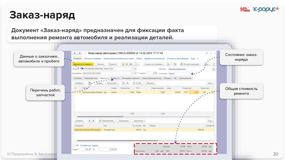Open the Файлы link
Viewport: 285px width, 160px height.
pyautogui.click(x=139, y=59)
